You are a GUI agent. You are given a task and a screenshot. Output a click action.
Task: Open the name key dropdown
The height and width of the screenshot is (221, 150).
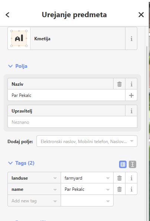(x=55, y=190)
